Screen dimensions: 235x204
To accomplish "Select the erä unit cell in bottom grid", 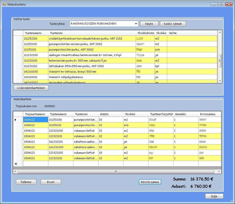I will 136,125.
